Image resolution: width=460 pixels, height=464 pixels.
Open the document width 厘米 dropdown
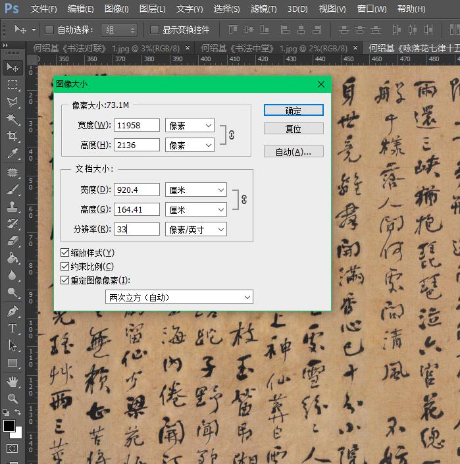196,190
